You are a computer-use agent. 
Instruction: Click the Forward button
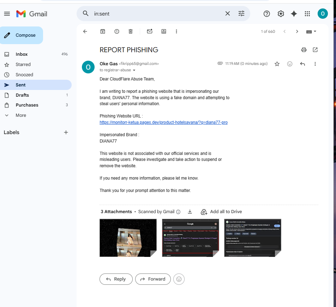pos(153,279)
